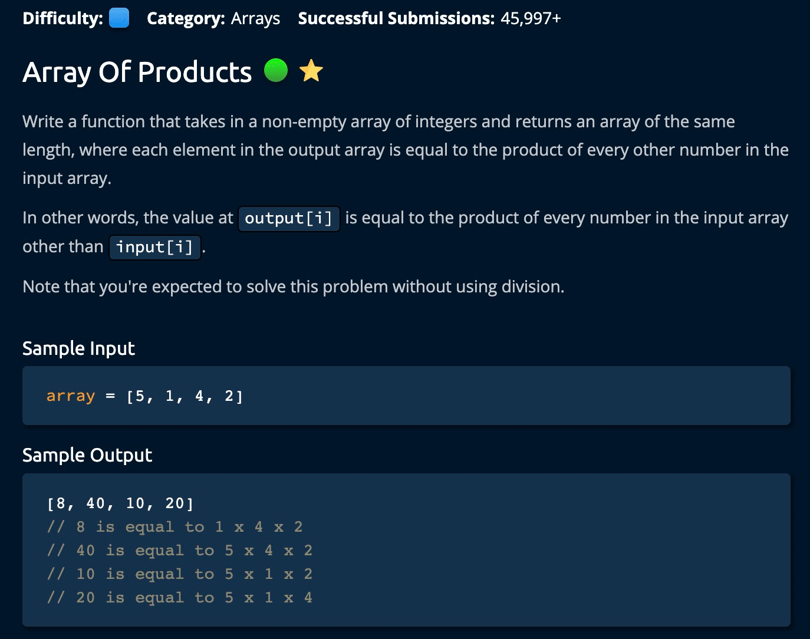Click the "Array Of Products" title
810x639 pixels.
click(137, 72)
